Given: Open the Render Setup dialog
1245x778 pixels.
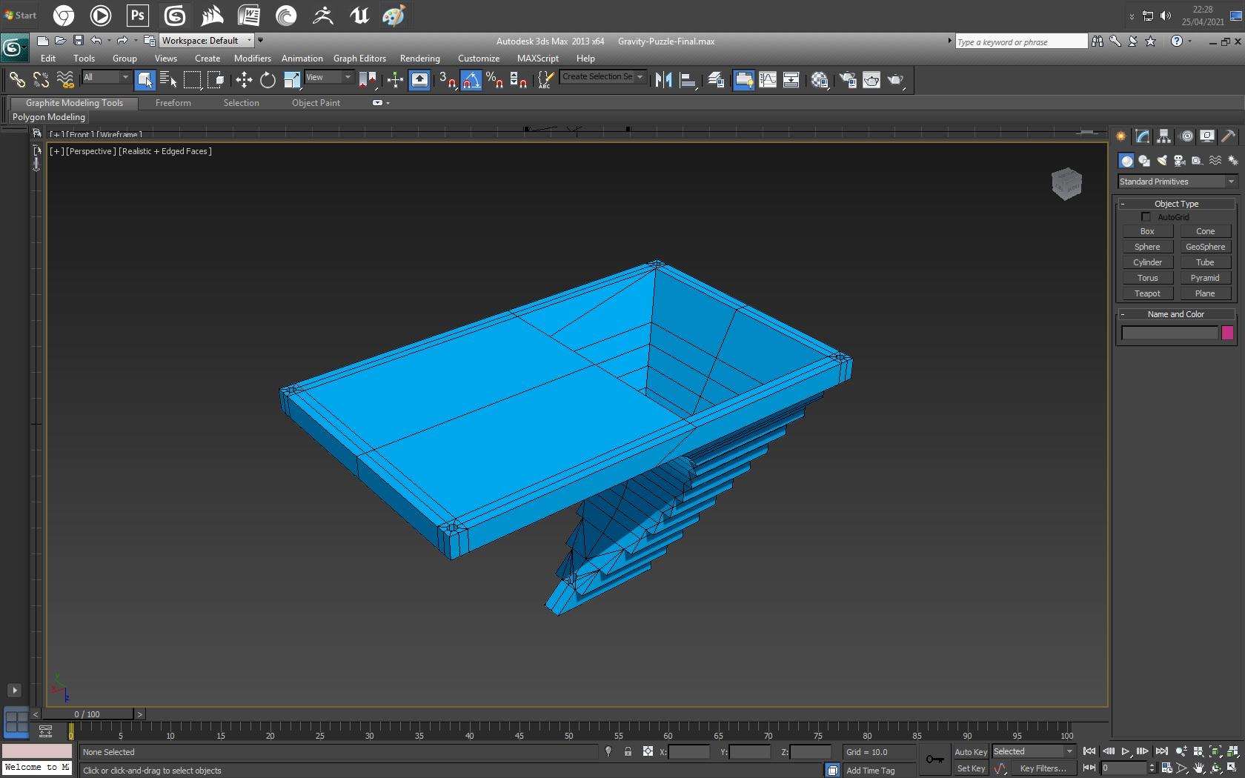Looking at the screenshot, I should pyautogui.click(x=848, y=80).
